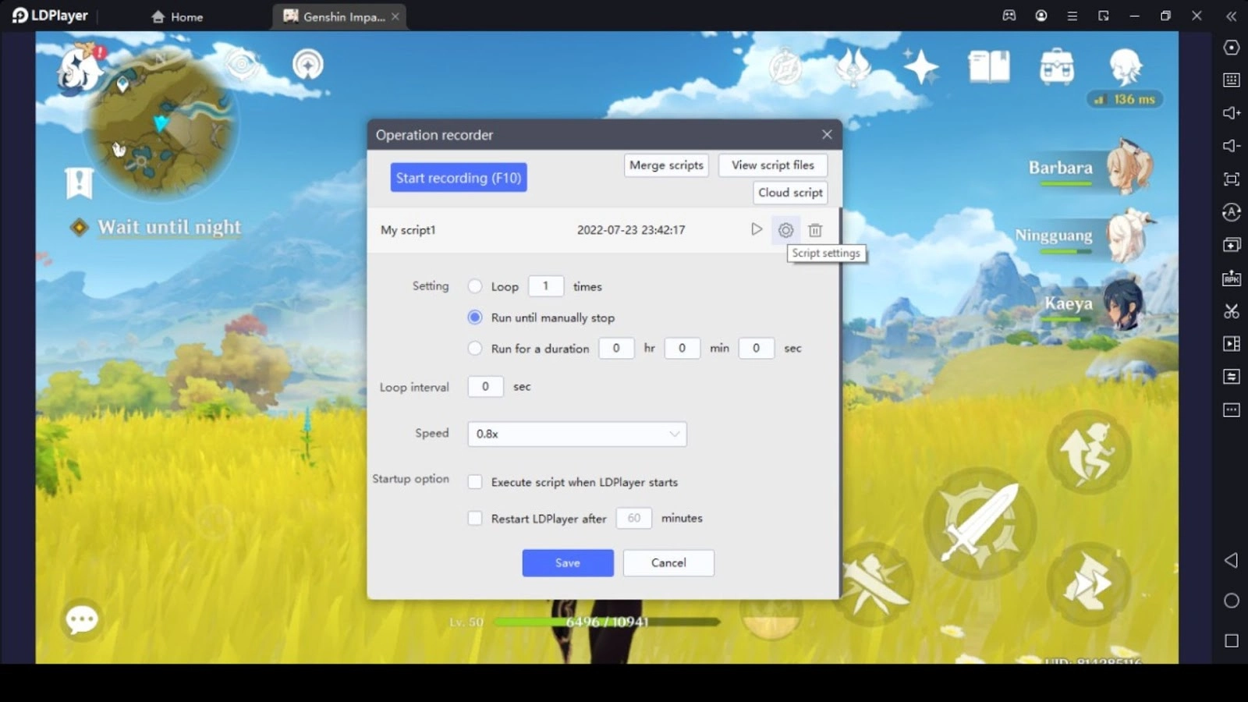Screen dimensions: 1248x702
Task: Play the My script1 recording
Action: coord(756,229)
